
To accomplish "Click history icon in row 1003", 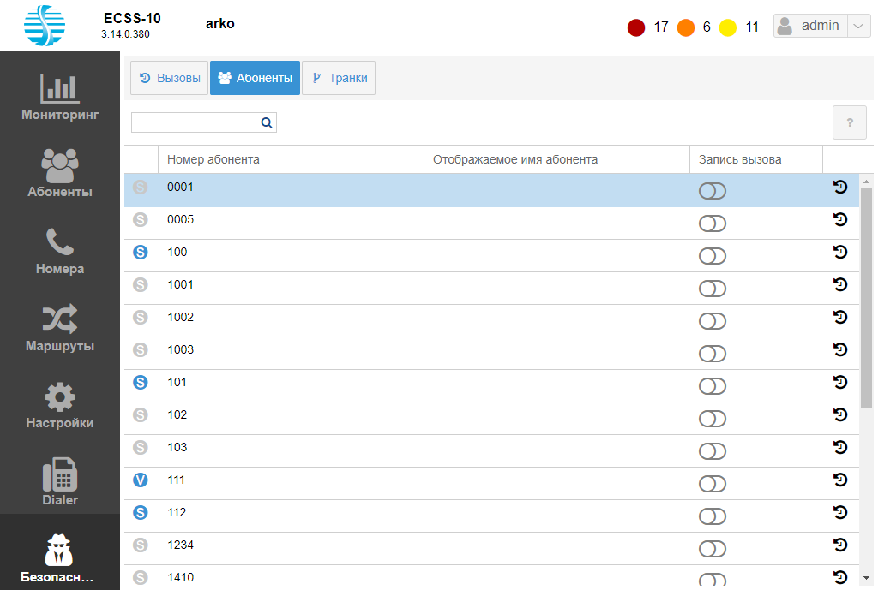I will (x=840, y=350).
